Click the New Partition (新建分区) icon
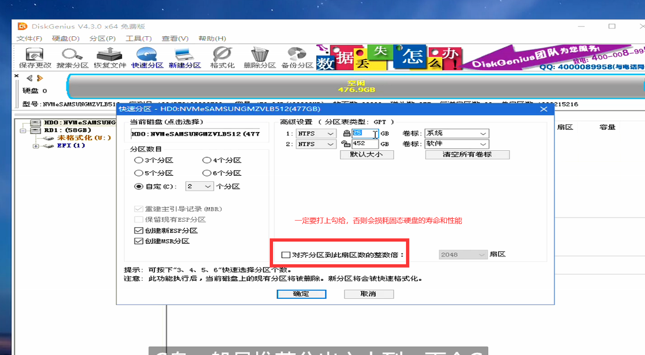The height and width of the screenshot is (355, 645). click(x=185, y=57)
